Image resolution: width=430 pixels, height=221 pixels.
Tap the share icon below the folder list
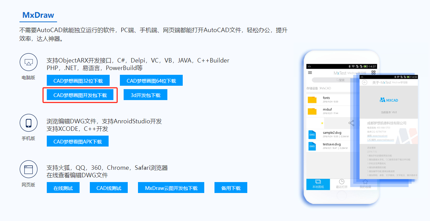tap(351, 123)
